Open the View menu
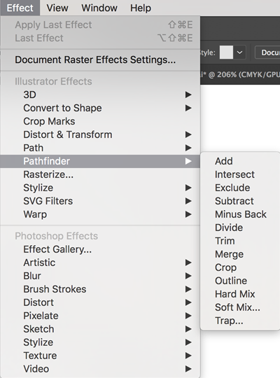The image size is (280, 378). tap(57, 8)
